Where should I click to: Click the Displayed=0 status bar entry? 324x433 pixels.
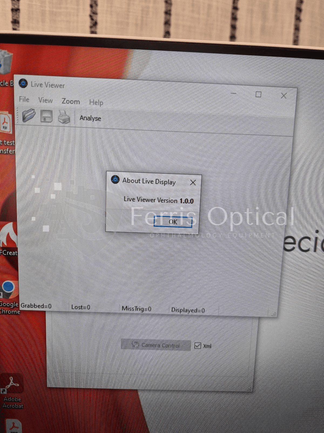click(188, 310)
